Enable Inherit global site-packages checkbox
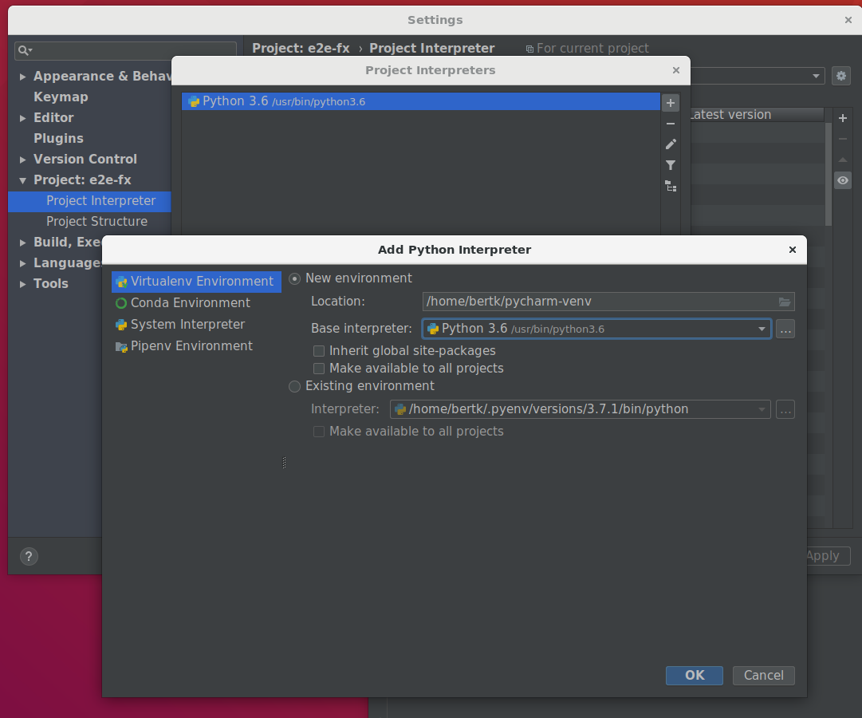The height and width of the screenshot is (718, 862). click(319, 351)
